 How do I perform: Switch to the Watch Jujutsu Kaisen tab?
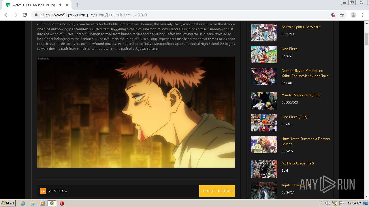[37, 5]
